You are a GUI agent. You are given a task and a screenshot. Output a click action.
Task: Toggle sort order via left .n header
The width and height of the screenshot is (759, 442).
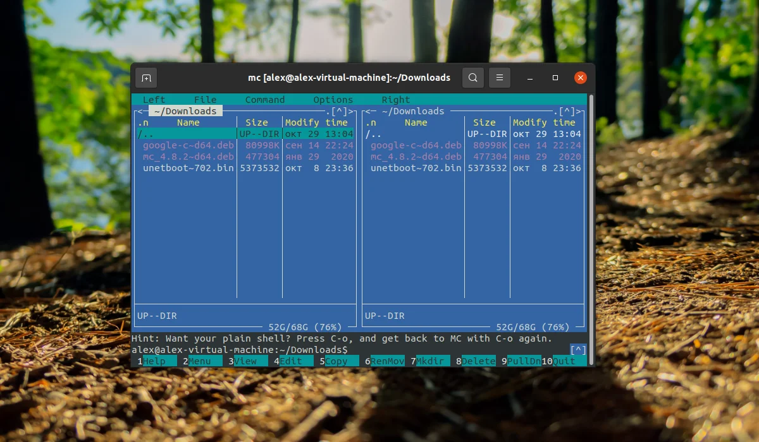143,122
